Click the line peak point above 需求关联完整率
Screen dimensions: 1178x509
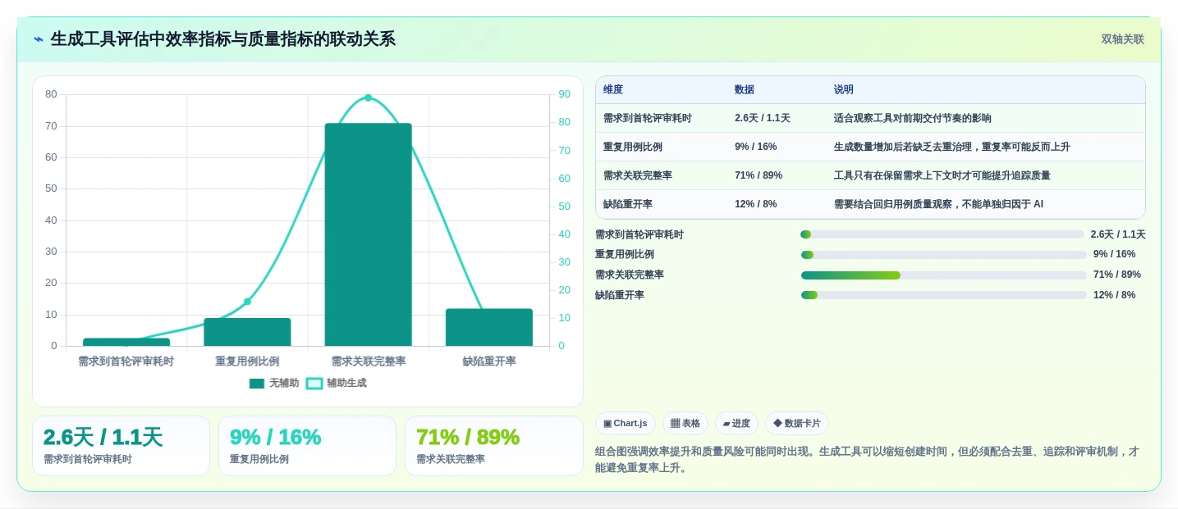pyautogui.click(x=368, y=98)
